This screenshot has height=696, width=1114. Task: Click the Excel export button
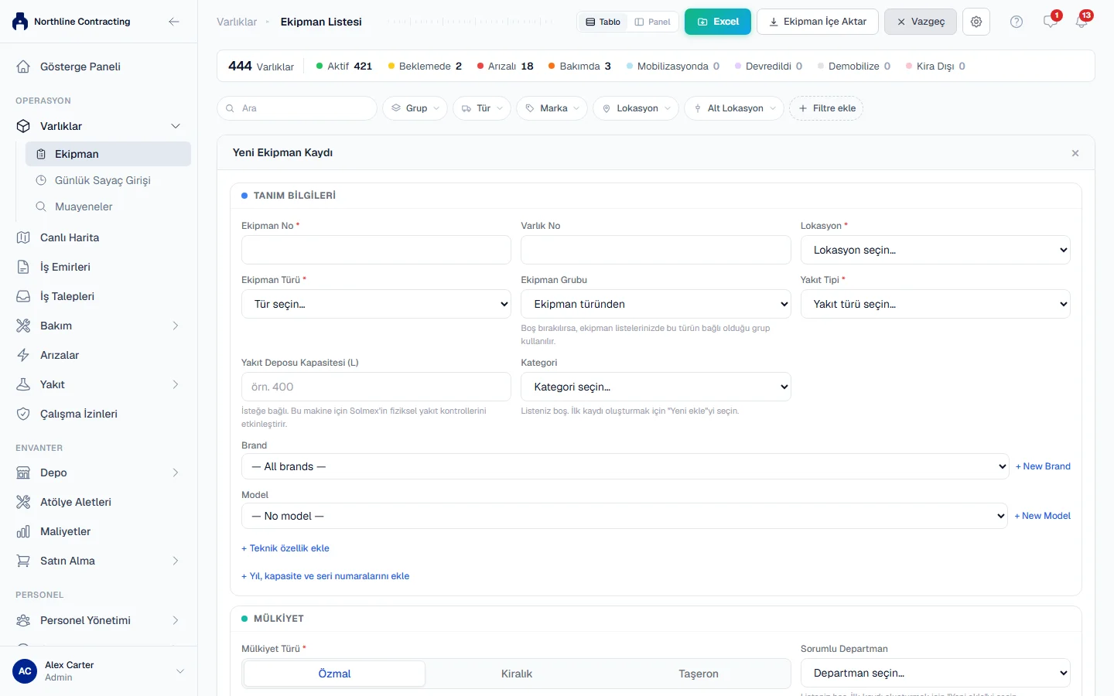(x=718, y=22)
